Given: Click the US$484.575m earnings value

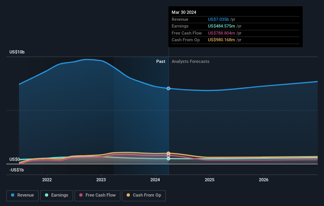Looking at the screenshot, I should pyautogui.click(x=221, y=26).
